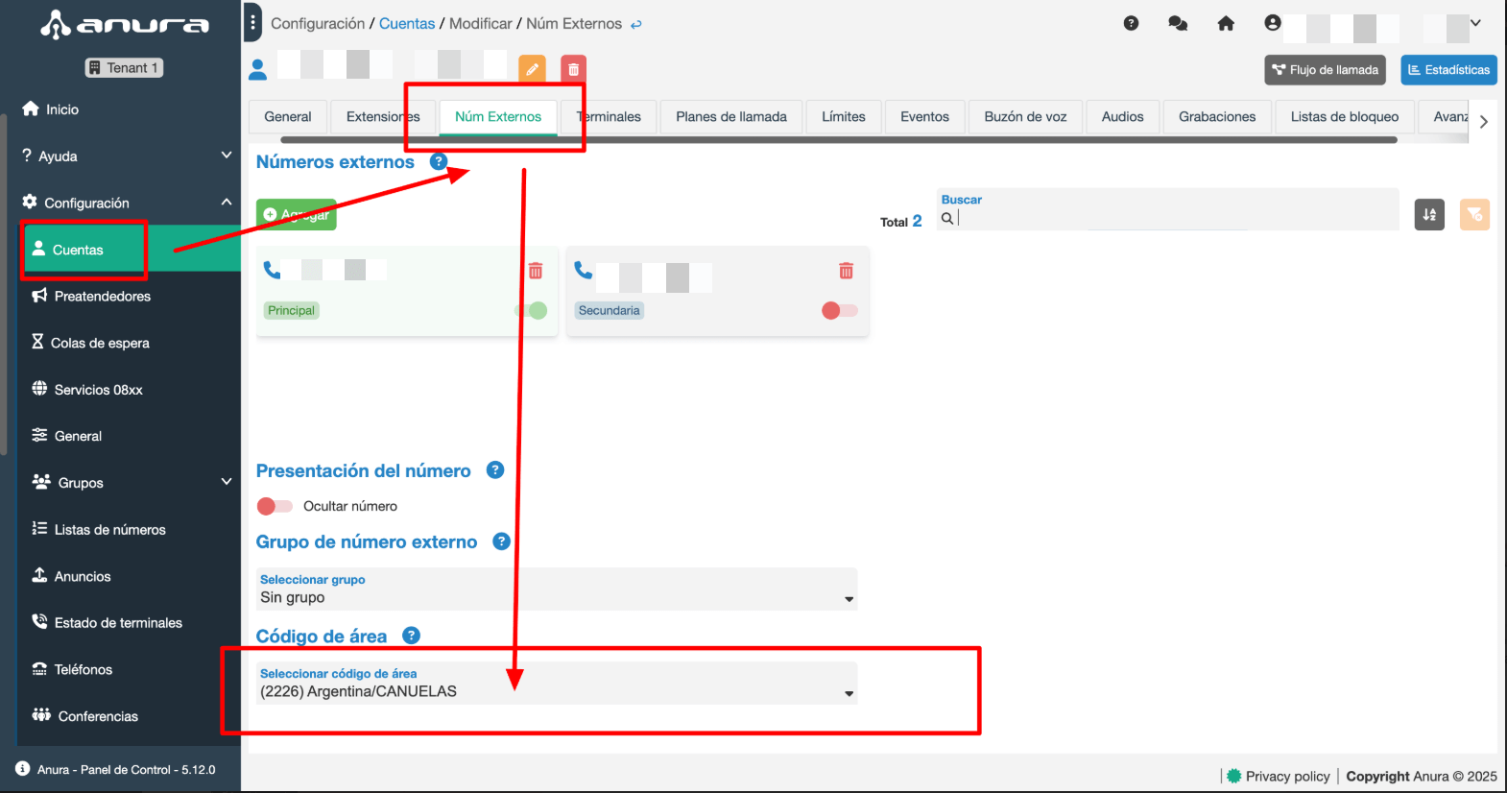This screenshot has width=1507, height=793.
Task: Click the Flujo de llamada button
Action: pyautogui.click(x=1325, y=70)
